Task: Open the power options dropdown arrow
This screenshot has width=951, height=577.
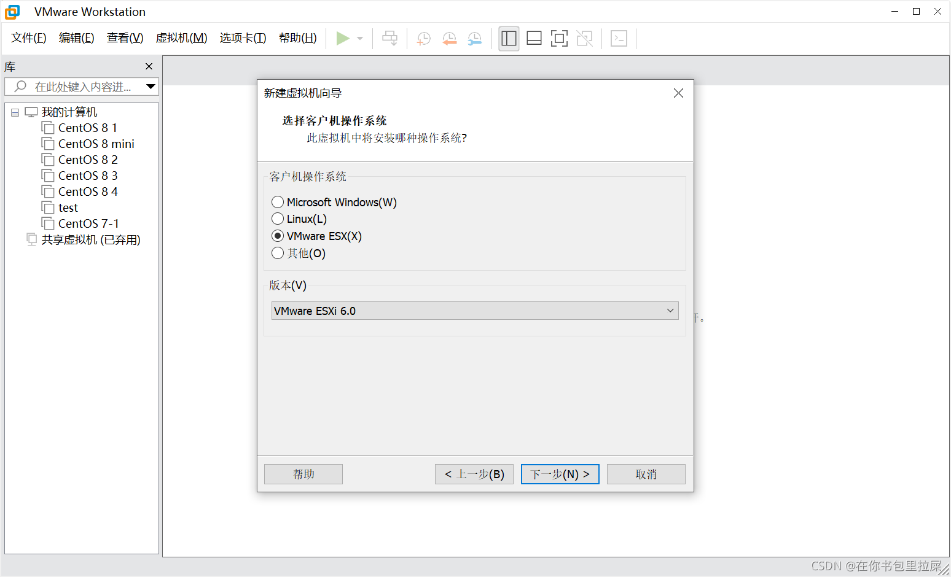Action: 360,38
